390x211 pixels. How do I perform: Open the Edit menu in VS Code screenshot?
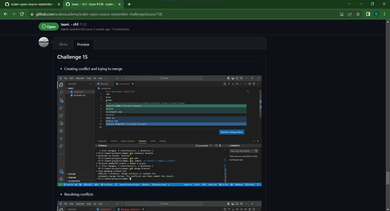tap(71, 78)
